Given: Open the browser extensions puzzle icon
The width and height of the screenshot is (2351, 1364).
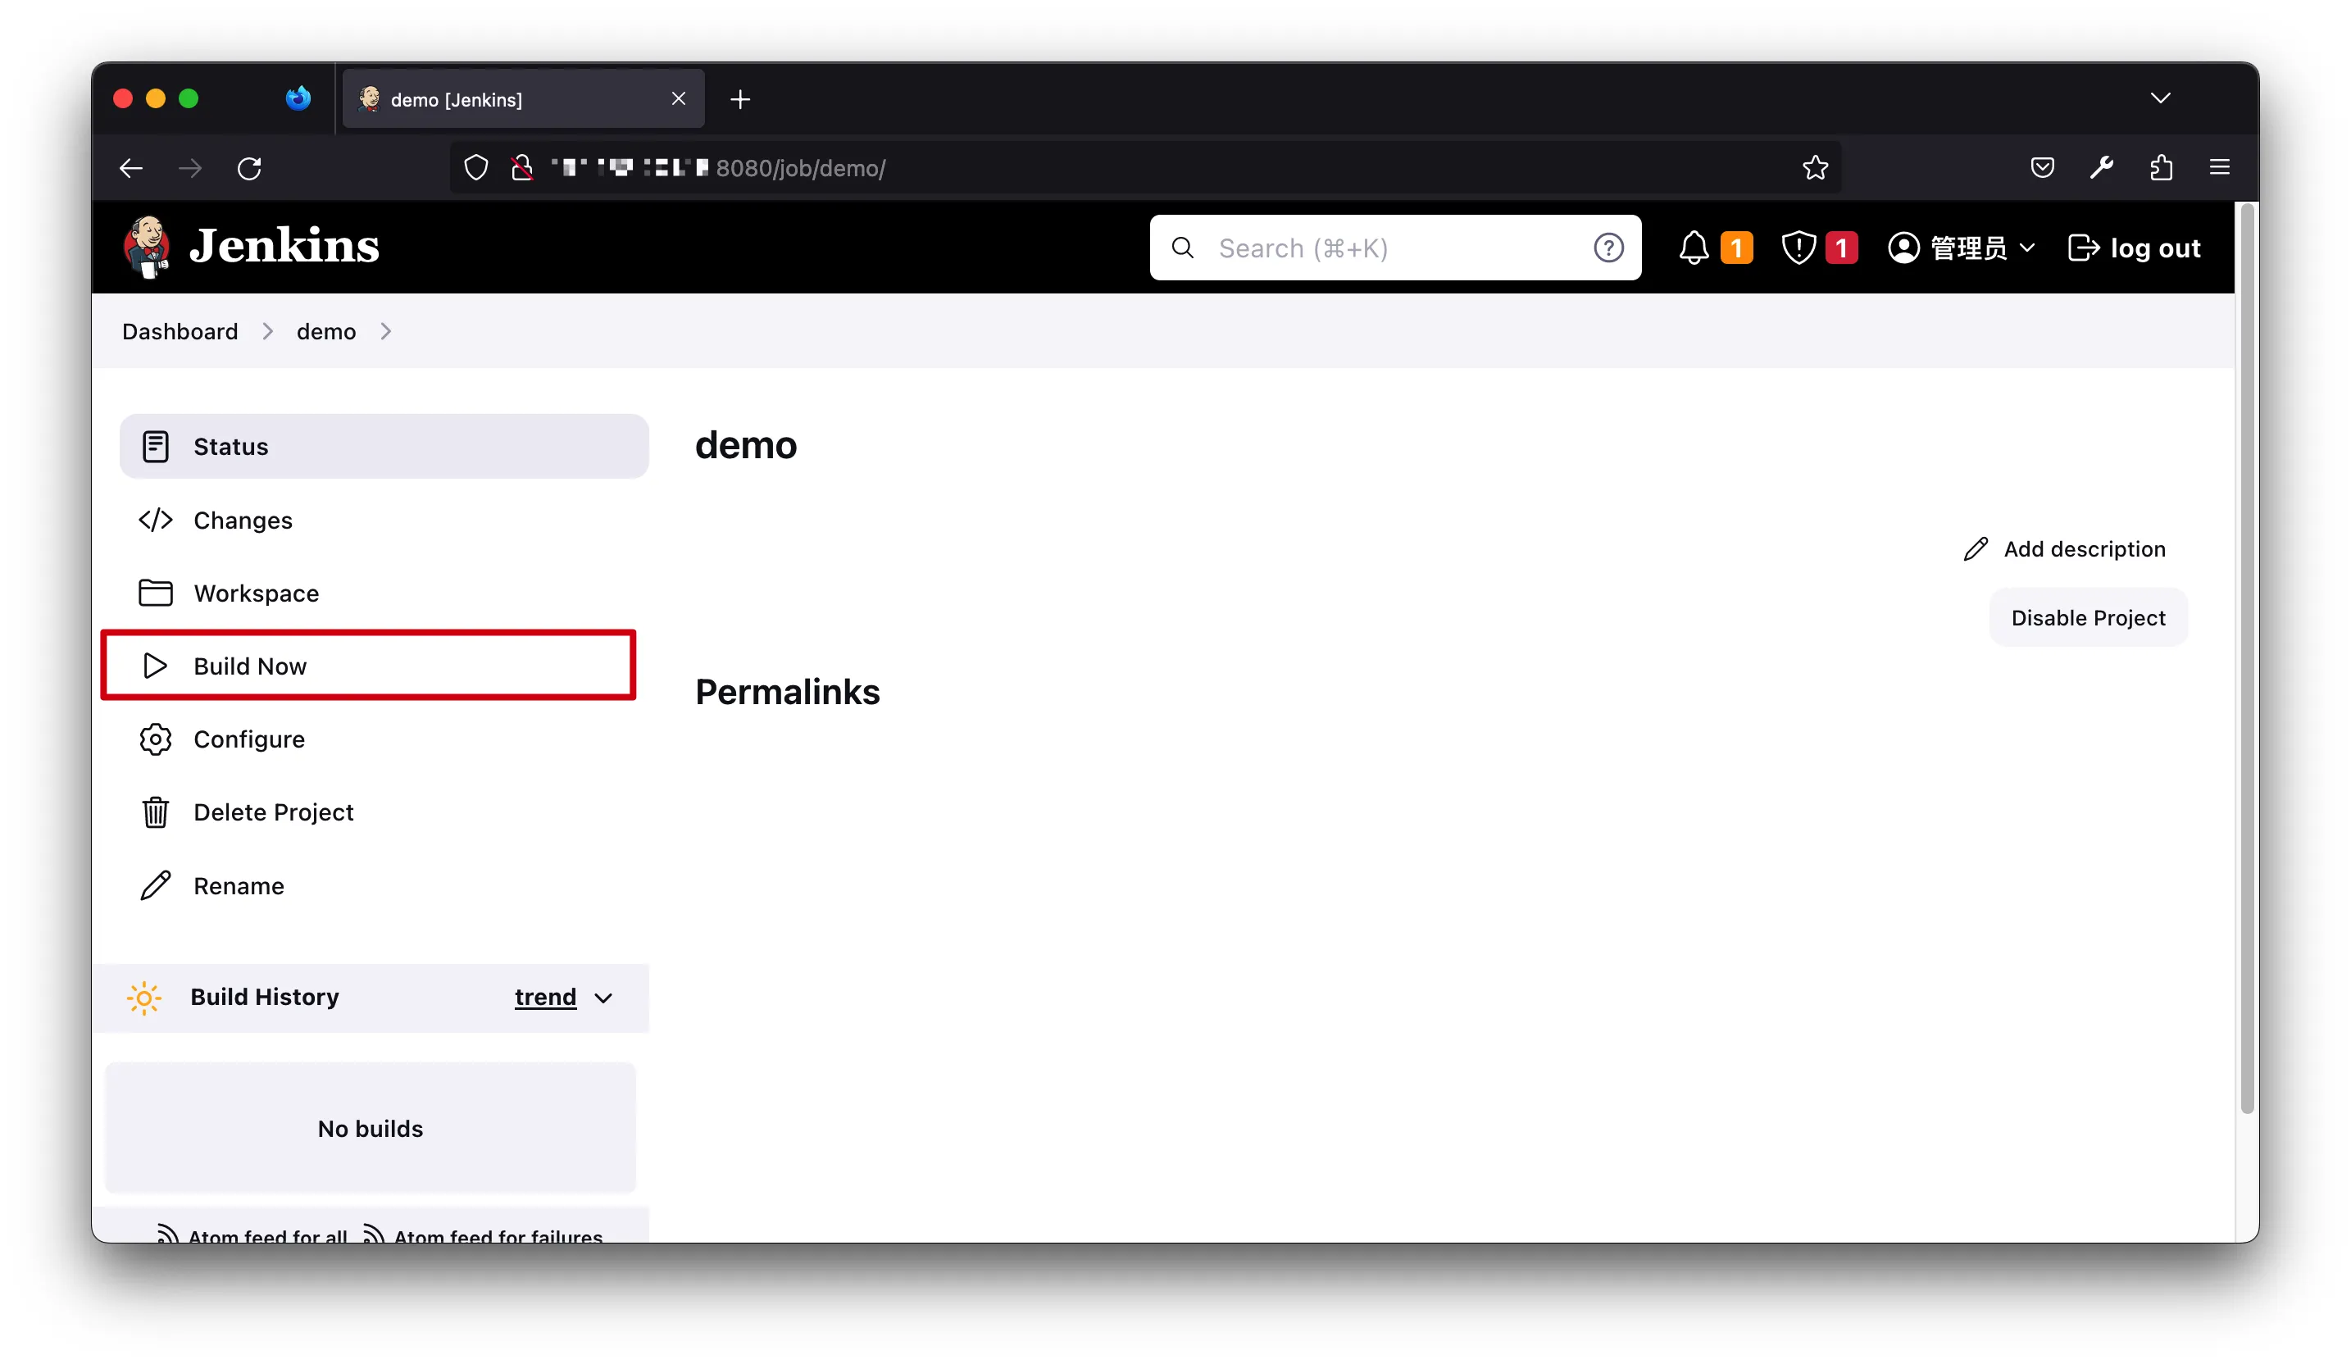Looking at the screenshot, I should click(x=2161, y=168).
